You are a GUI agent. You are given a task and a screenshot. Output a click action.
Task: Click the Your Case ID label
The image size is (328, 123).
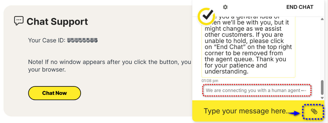[x=46, y=40]
